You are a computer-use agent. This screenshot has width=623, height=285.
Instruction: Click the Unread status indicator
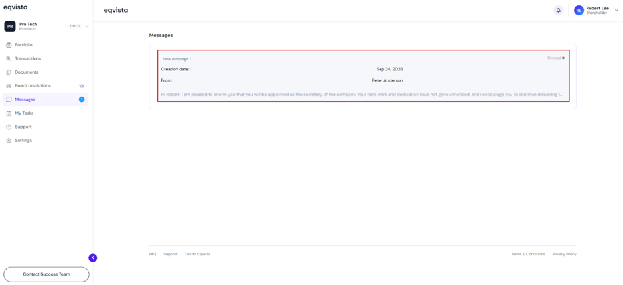coord(556,58)
